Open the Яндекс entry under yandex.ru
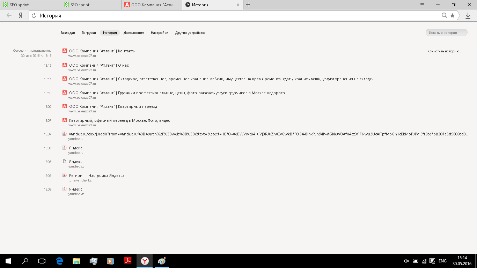The height and width of the screenshot is (268, 477). (x=76, y=148)
